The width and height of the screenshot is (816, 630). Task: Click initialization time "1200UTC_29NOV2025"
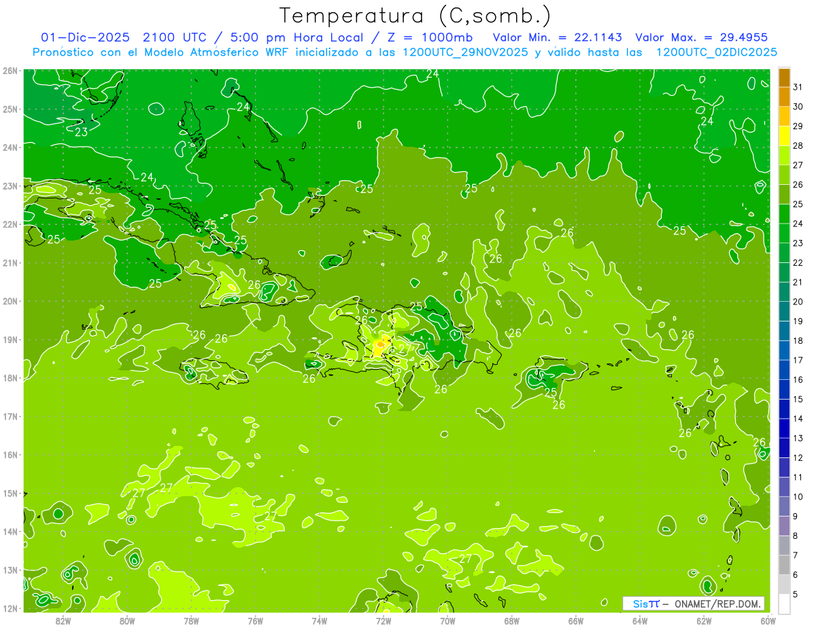tap(464, 52)
